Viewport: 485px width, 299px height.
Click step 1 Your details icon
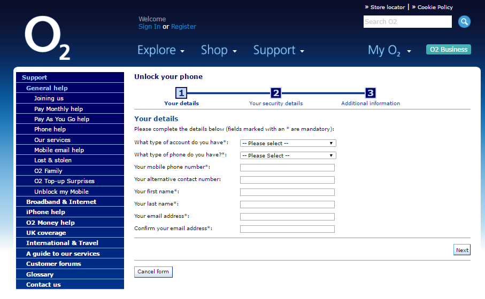click(x=181, y=93)
